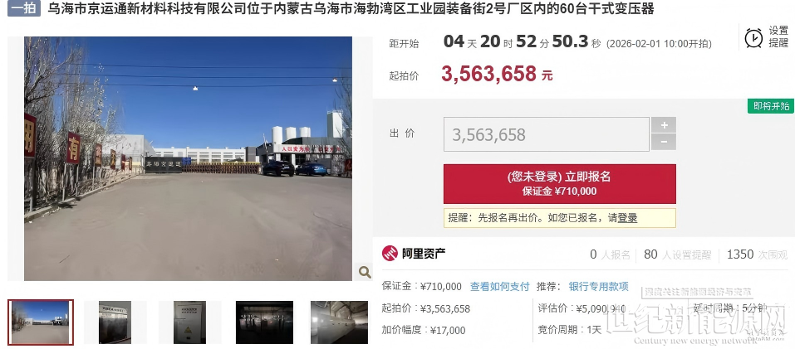Open 查看如何支付 payment instructions link
Screen dimensions: 795x349
pyautogui.click(x=499, y=287)
